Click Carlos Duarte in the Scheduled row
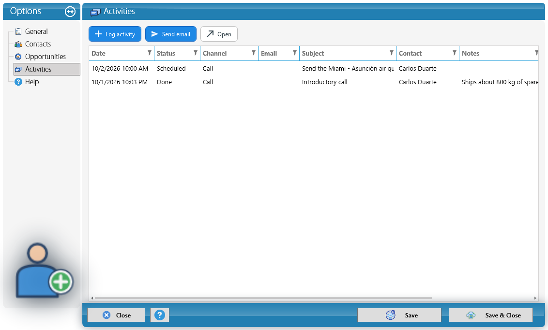 coord(418,68)
